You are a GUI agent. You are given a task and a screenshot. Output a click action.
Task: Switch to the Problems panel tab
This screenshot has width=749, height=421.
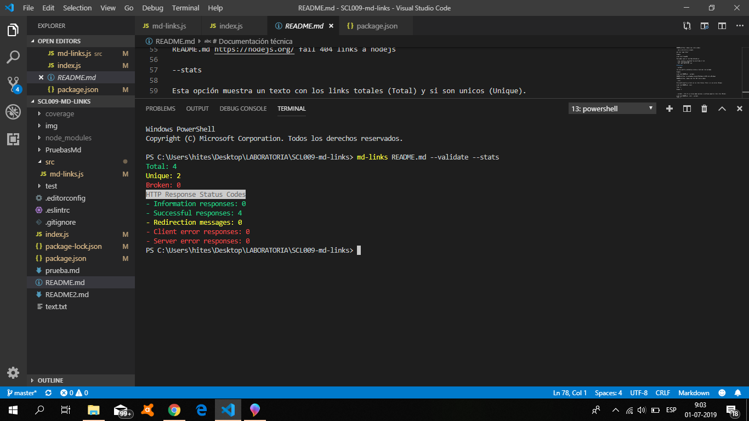[x=161, y=109]
